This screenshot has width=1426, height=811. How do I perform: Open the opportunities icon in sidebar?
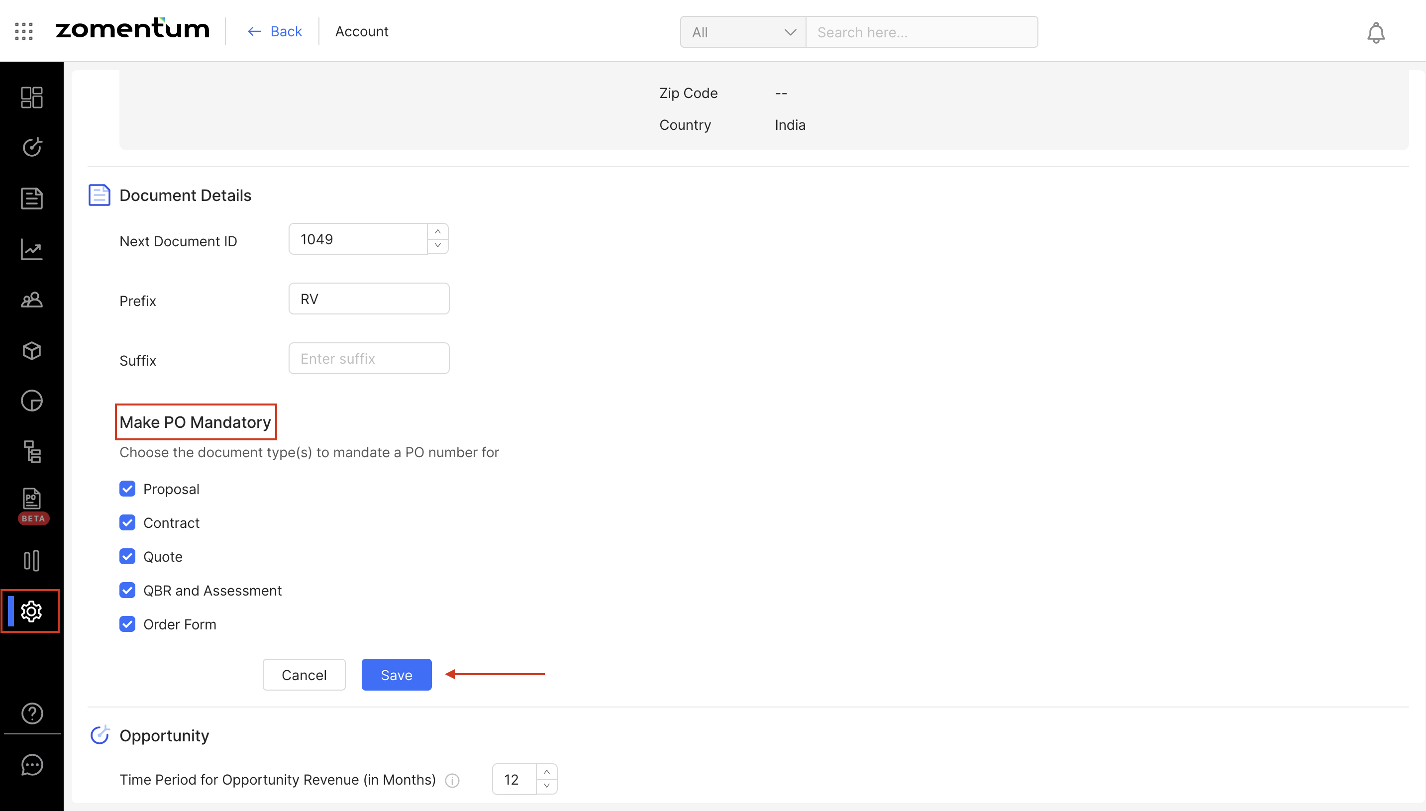32,148
